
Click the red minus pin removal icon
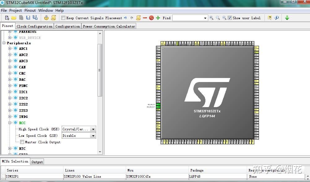(144, 18)
